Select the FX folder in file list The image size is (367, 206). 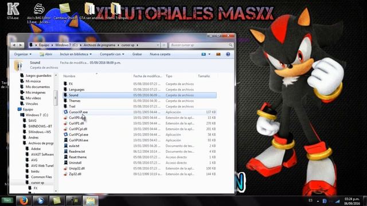point(139,84)
